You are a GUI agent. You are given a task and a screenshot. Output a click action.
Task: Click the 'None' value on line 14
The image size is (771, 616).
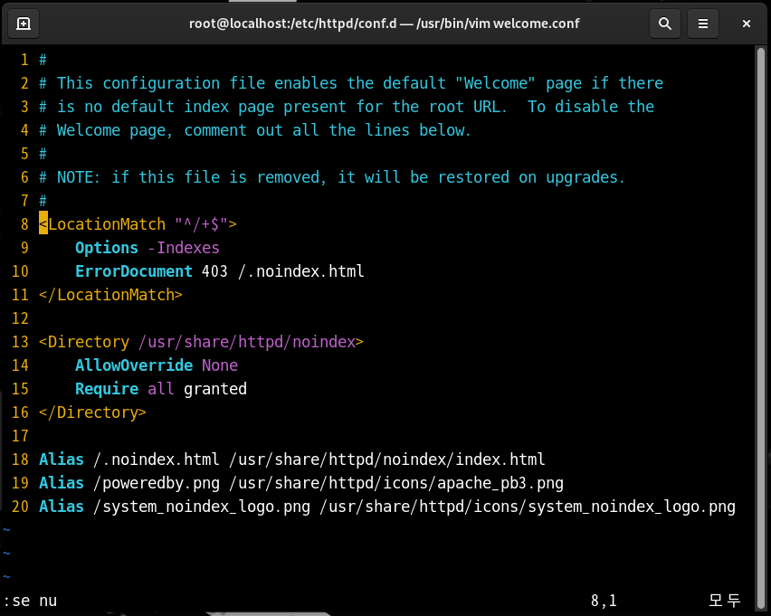[x=220, y=365]
